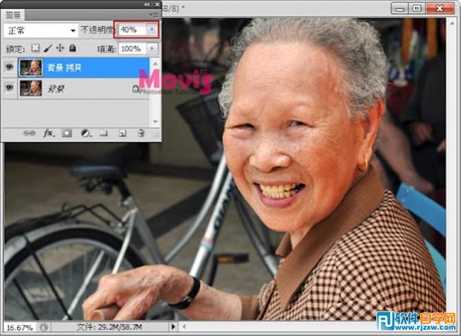Close the document window
The height and width of the screenshot is (336, 461).
click(x=440, y=8)
